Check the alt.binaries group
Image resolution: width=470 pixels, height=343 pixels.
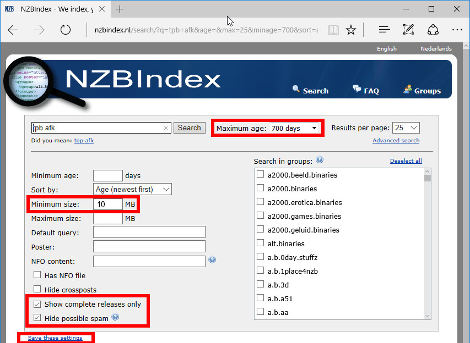[x=261, y=243]
